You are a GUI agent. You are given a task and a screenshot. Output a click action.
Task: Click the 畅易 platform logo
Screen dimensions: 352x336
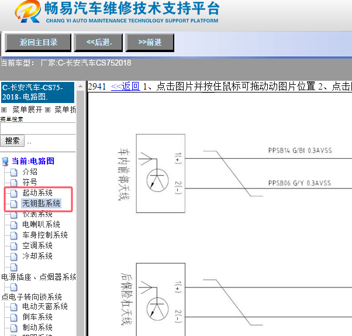pyautogui.click(x=27, y=12)
